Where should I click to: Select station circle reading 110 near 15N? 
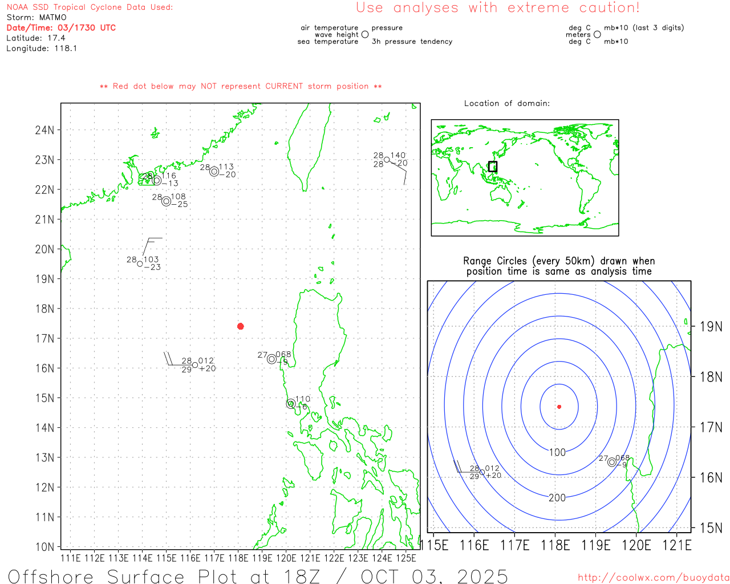291,404
